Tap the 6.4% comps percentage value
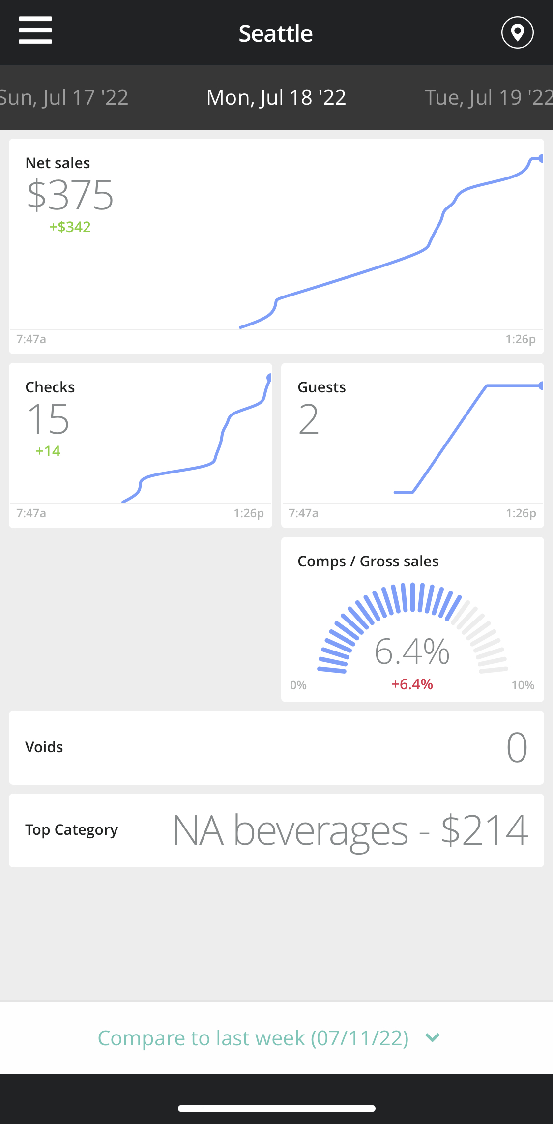This screenshot has height=1124, width=553. click(x=412, y=651)
